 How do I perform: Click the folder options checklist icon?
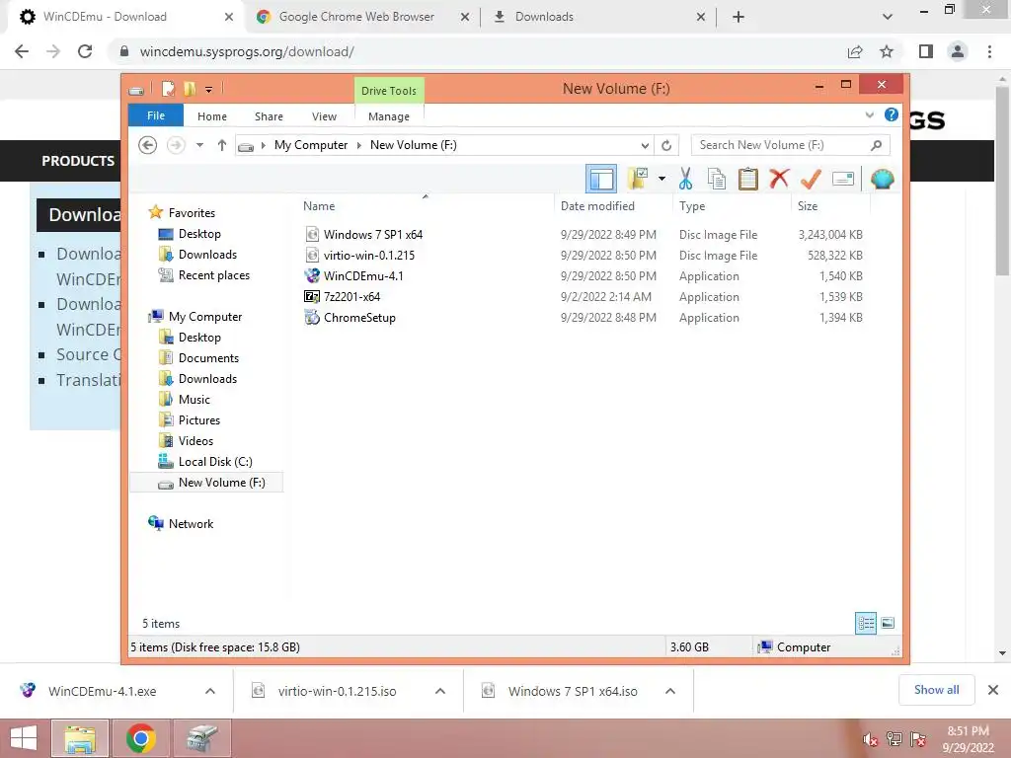(638, 179)
